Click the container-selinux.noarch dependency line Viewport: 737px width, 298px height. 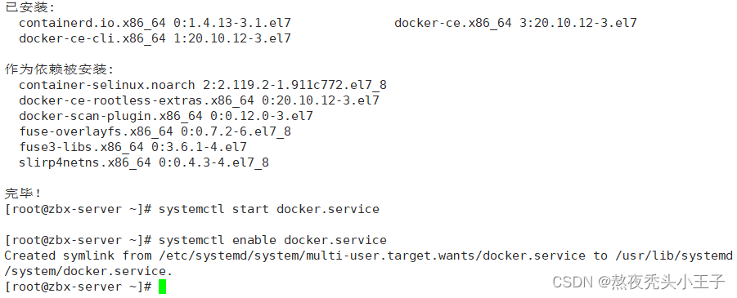(x=203, y=85)
